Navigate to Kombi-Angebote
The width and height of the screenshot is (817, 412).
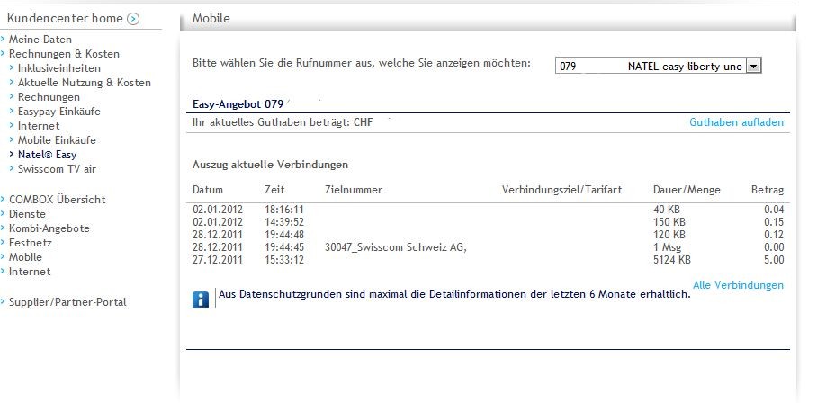[49, 228]
